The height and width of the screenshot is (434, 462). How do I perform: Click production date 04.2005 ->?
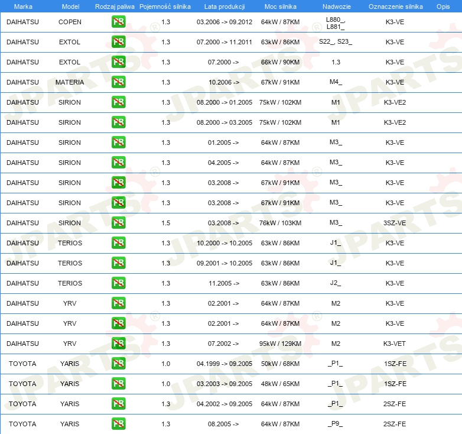pyautogui.click(x=223, y=163)
